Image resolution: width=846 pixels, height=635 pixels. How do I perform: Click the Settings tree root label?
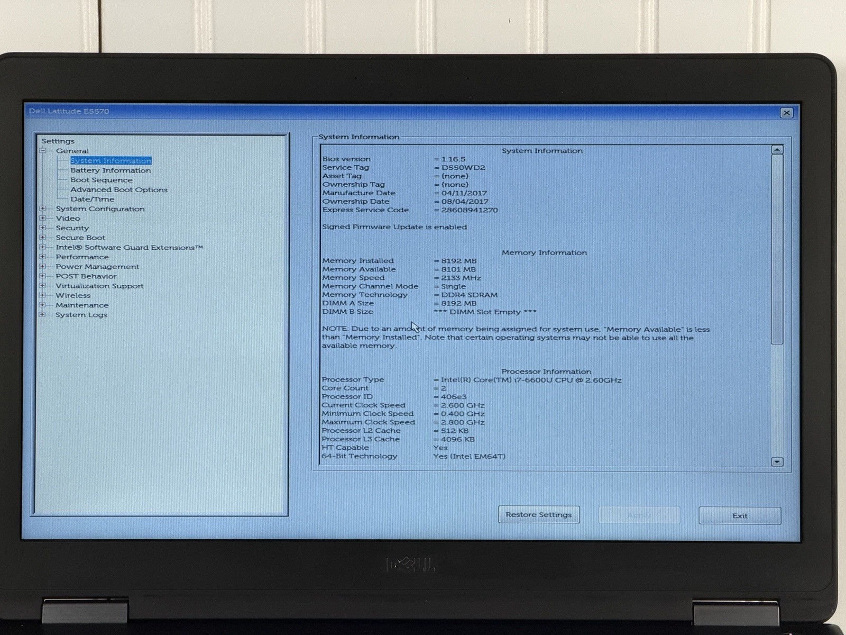click(x=58, y=141)
